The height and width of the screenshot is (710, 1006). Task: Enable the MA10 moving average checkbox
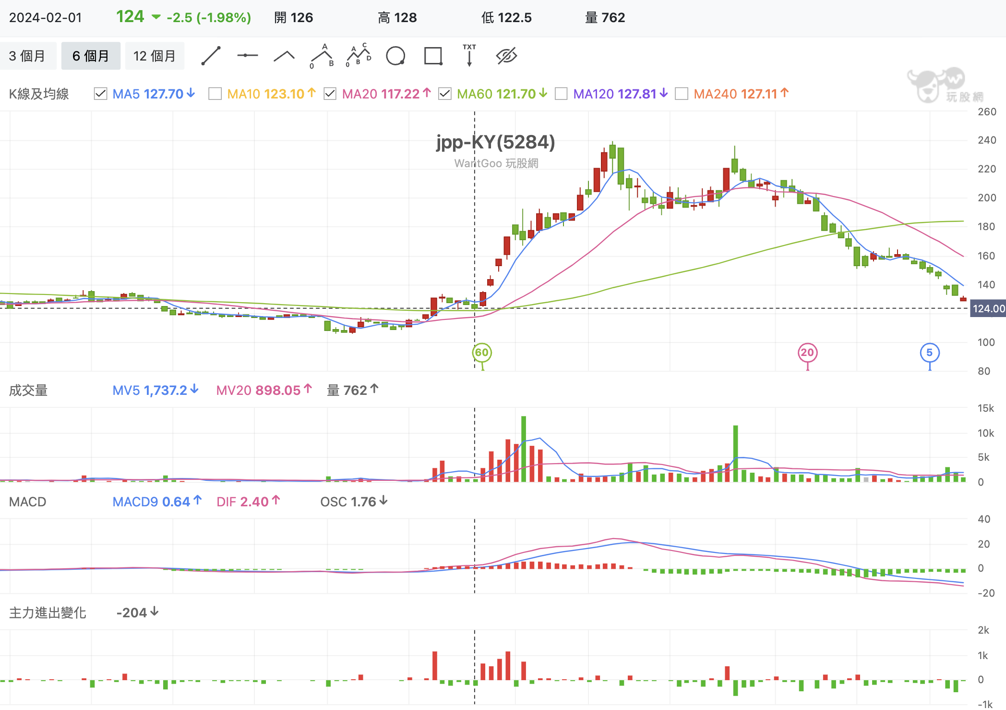[x=215, y=94]
